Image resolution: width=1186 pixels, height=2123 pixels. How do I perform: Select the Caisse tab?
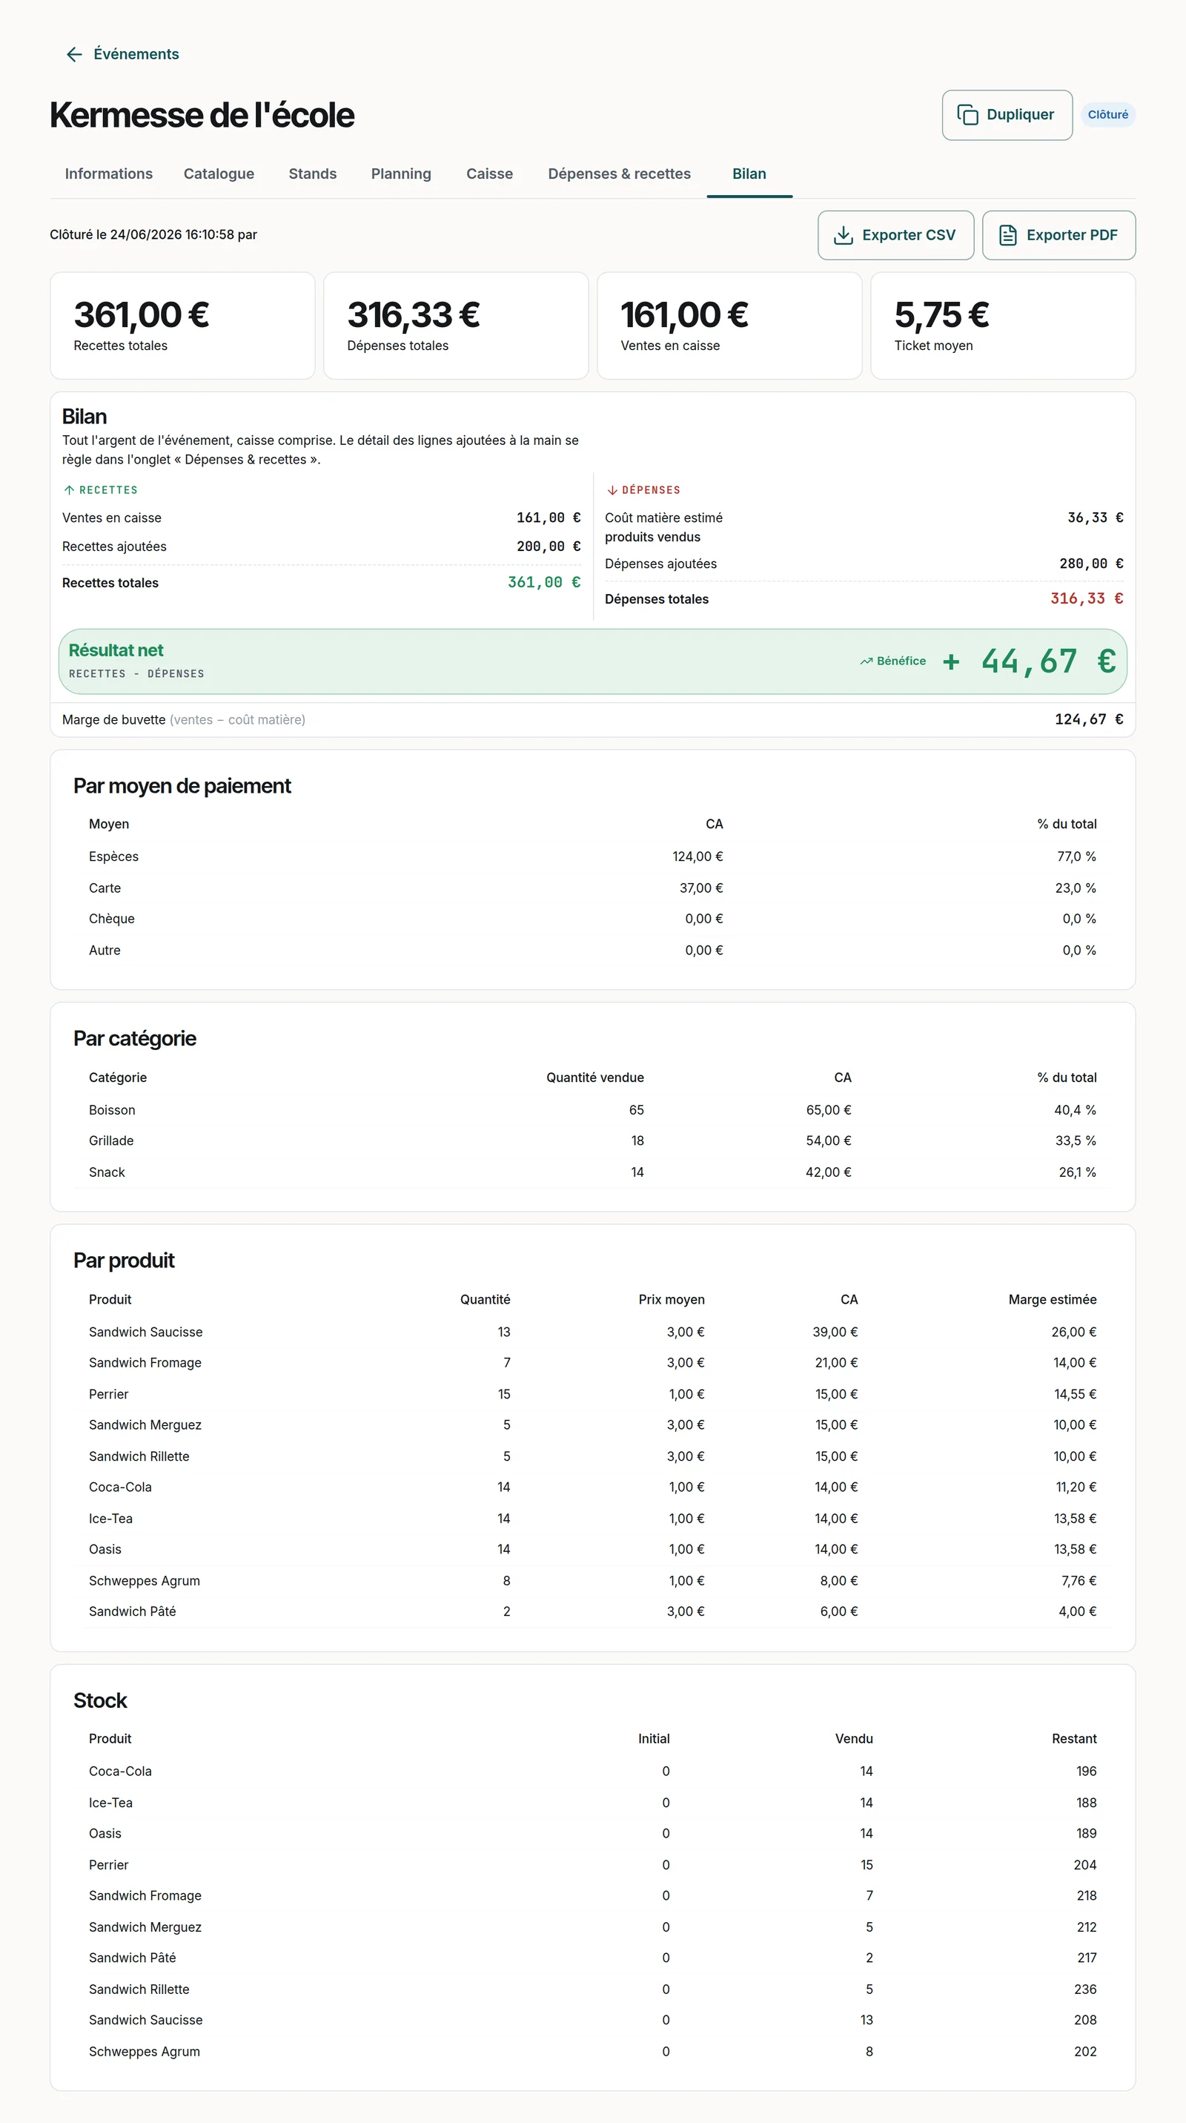pos(489,174)
